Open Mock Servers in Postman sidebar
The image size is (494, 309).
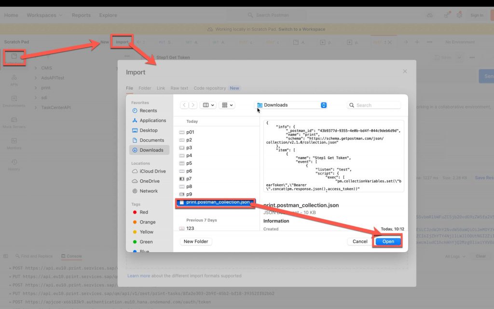(x=14, y=122)
